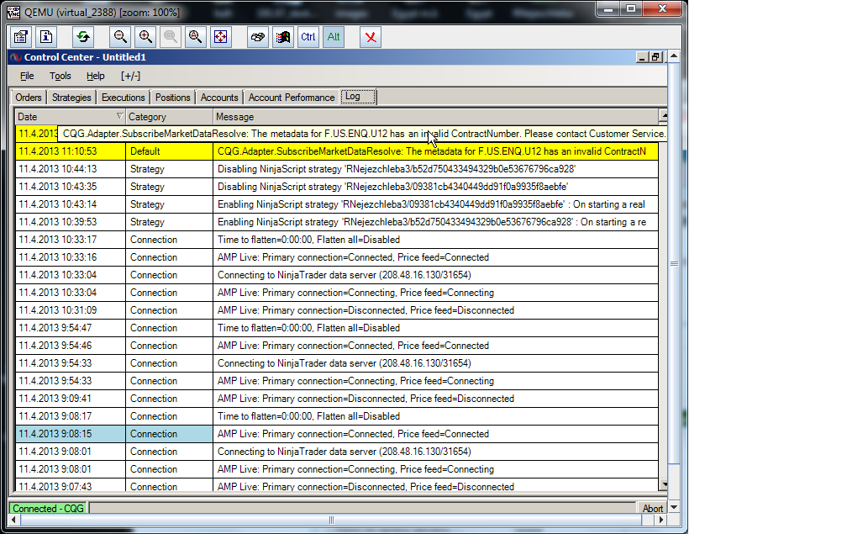Open the File menu

27,77
